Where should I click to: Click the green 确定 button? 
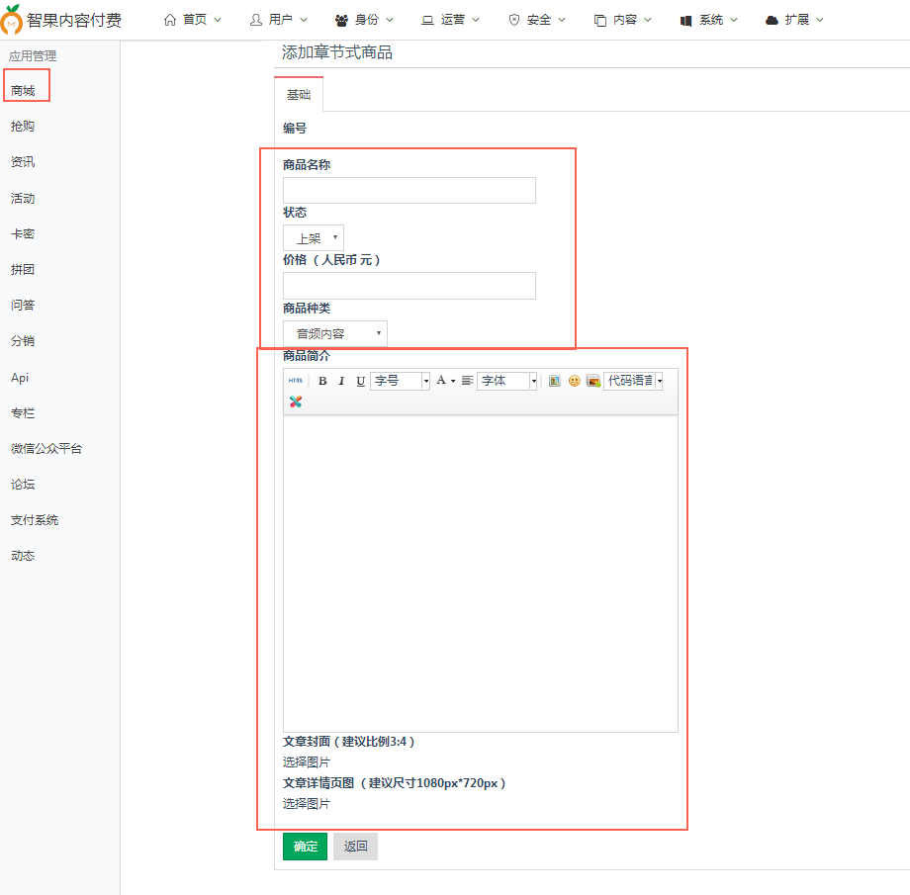306,847
